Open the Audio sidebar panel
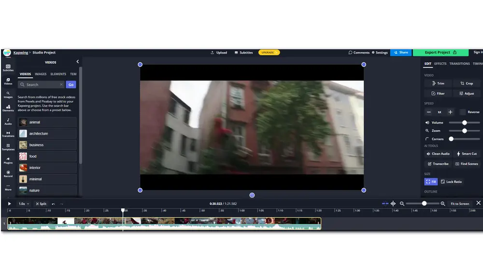Screen dimensions: 483x280 [x=8, y=121]
